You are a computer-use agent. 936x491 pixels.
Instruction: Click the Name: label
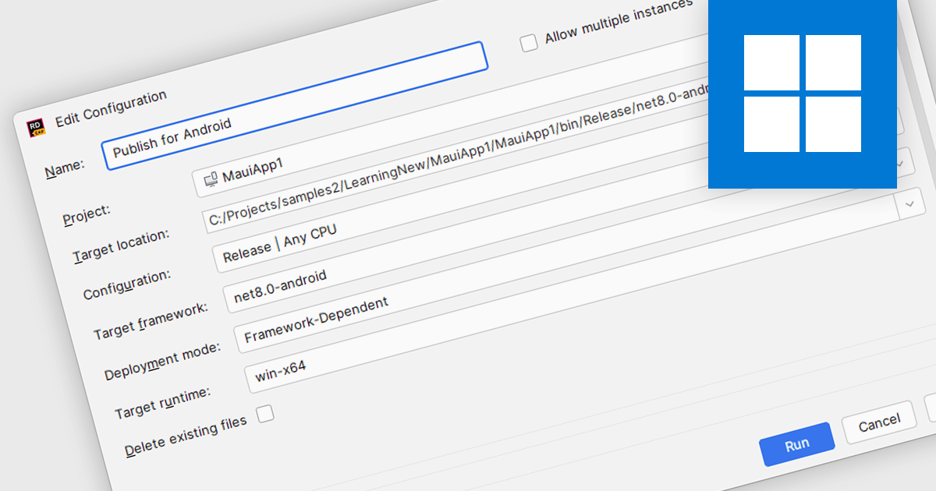coord(65,168)
